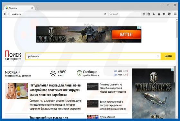Click the World of Tanks logo in the top banner
This screenshot has width=180, height=121.
point(51,34)
